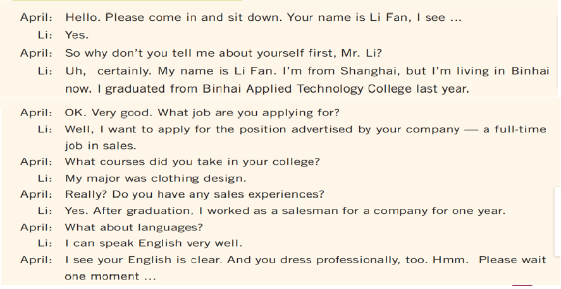The height and width of the screenshot is (289, 561).
Task: Click the sentence "My major was clothing design."
Action: [x=156, y=179]
